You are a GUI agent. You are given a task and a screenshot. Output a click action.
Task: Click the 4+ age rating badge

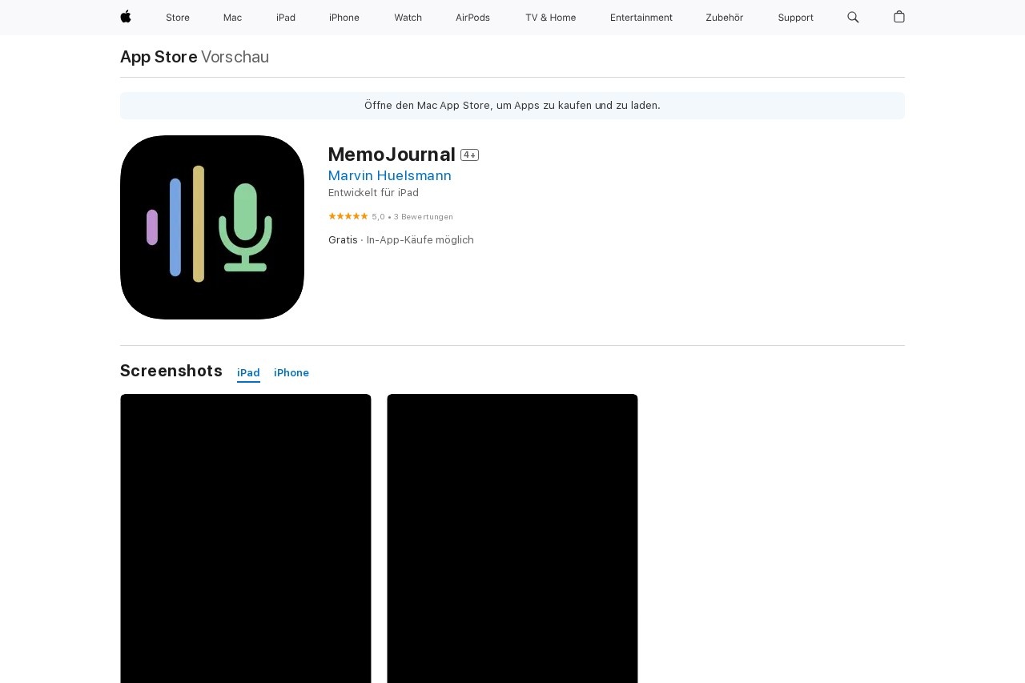point(469,155)
